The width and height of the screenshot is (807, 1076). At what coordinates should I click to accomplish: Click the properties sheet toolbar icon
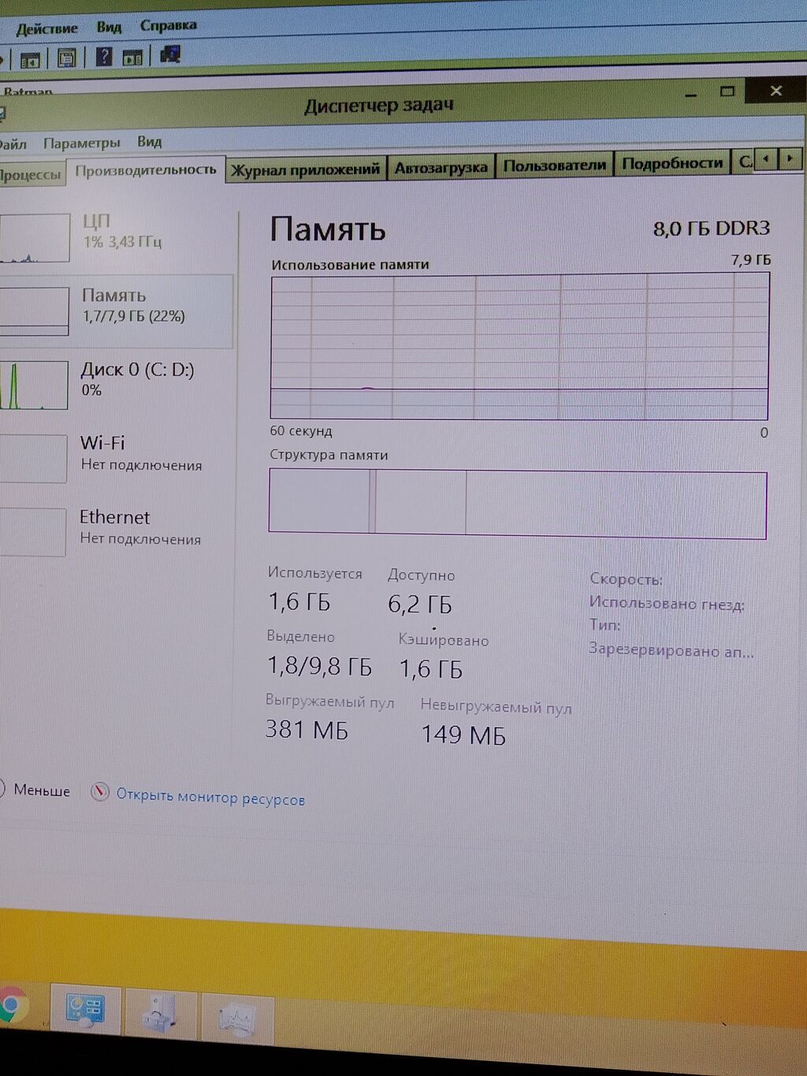(x=67, y=58)
